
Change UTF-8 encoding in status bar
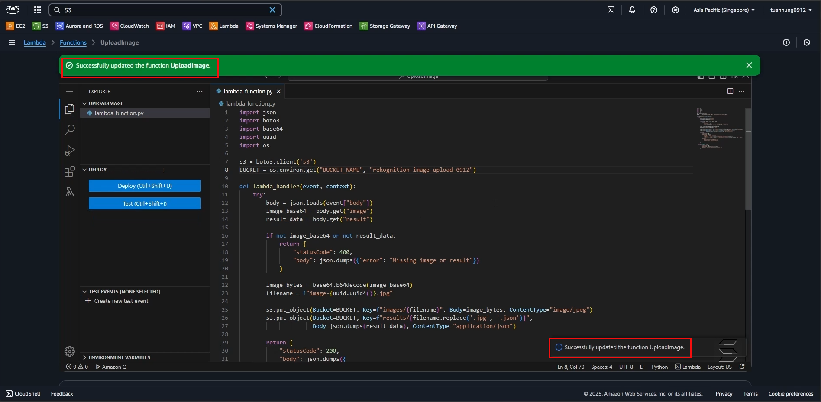pyautogui.click(x=626, y=367)
